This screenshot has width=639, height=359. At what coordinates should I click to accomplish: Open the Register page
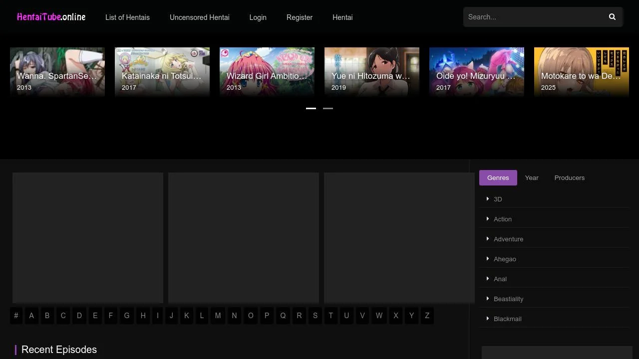pyautogui.click(x=299, y=17)
